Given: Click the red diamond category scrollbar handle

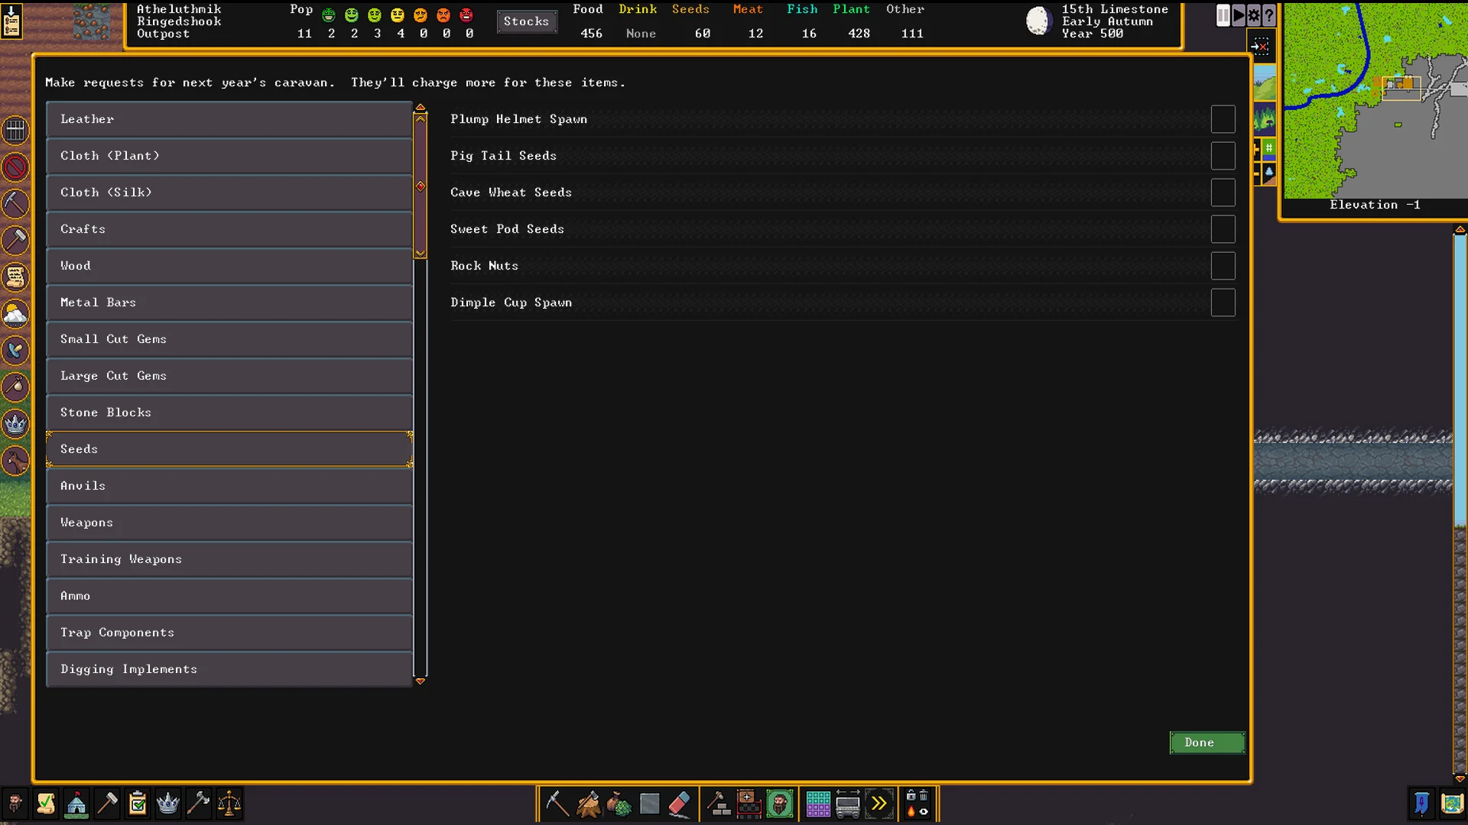Looking at the screenshot, I should (420, 186).
